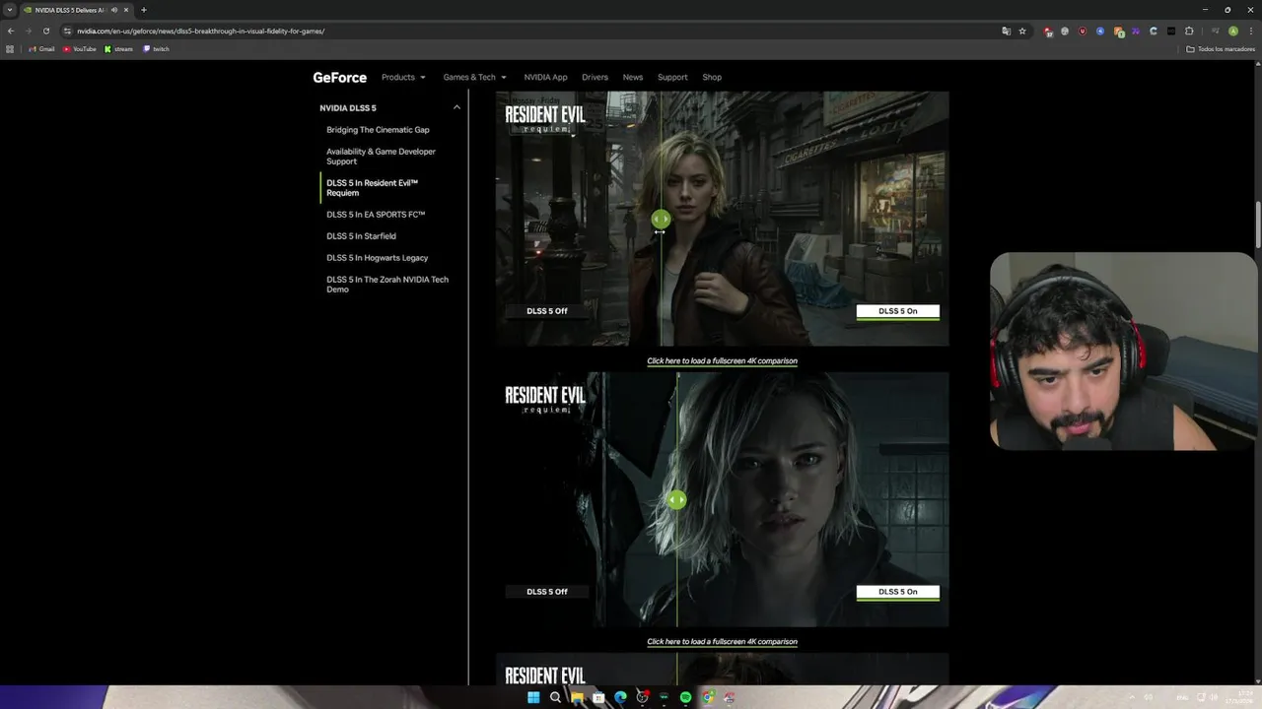Open the purple extension icon
1262x709 pixels.
pos(1136,31)
